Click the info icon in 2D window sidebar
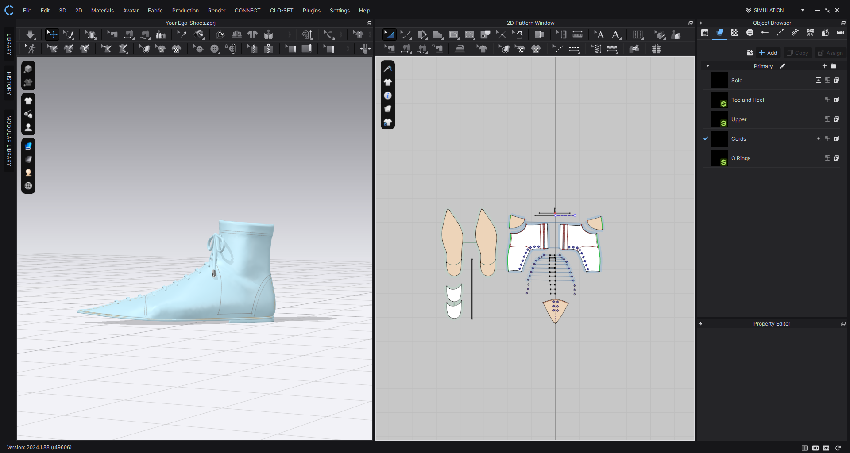Image resolution: width=850 pixels, height=453 pixels. (388, 96)
